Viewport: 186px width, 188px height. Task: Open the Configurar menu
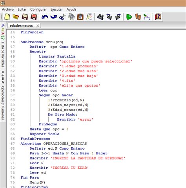[38, 9]
